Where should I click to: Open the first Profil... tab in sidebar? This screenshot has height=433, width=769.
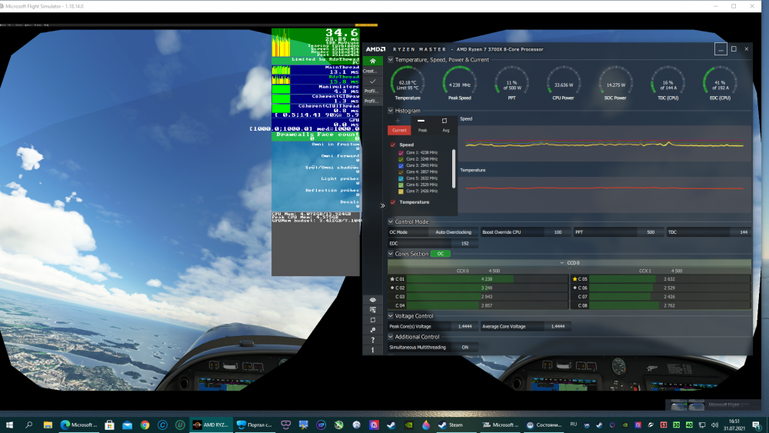click(371, 92)
